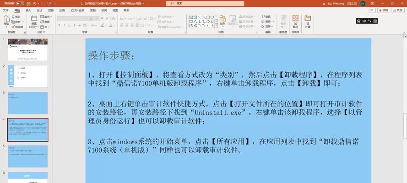Click the Clear All Formatting icon
The image size is (407, 183).
point(114,18)
